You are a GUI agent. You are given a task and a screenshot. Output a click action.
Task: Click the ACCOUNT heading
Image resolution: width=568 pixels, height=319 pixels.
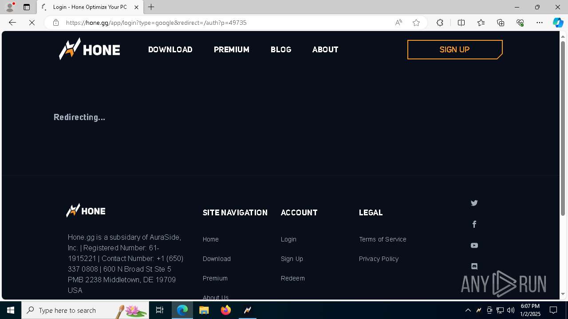point(299,213)
